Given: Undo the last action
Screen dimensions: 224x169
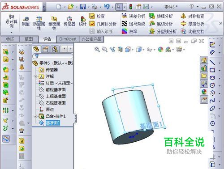Looking at the screenshot, I should point(107,7).
